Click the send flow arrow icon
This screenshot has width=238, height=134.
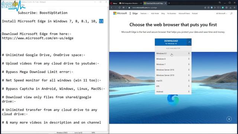pyautogui.click(x=215, y=7)
